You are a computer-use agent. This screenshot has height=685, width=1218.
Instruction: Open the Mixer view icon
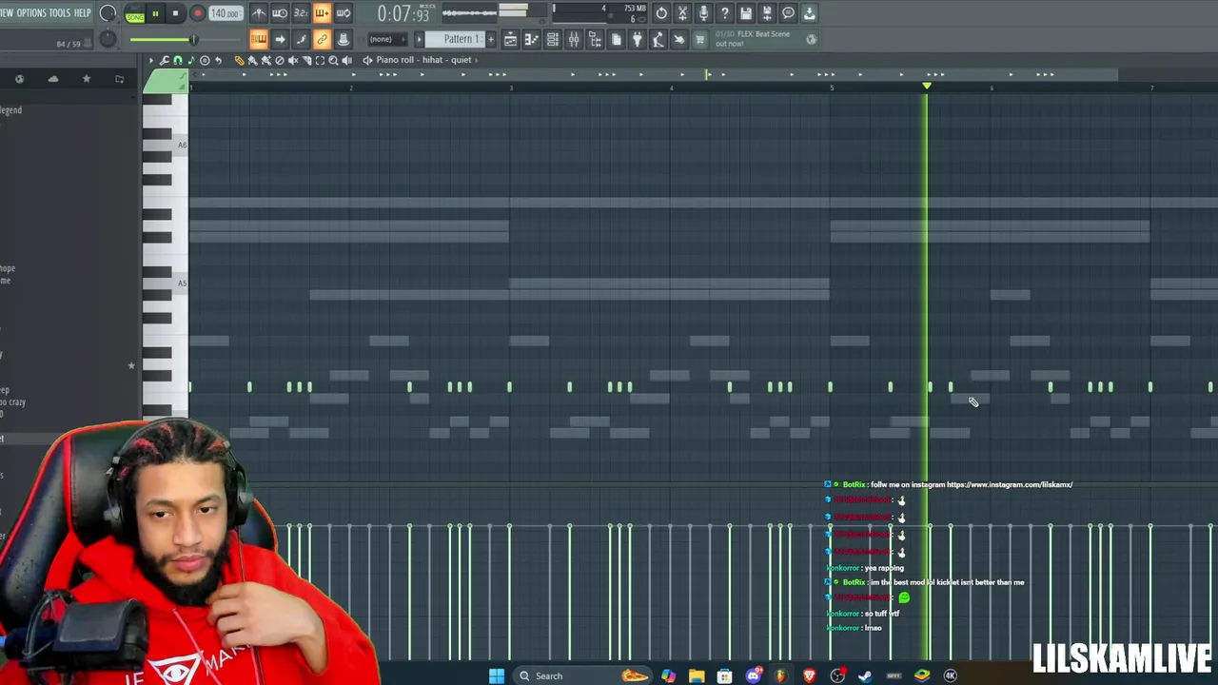(574, 39)
